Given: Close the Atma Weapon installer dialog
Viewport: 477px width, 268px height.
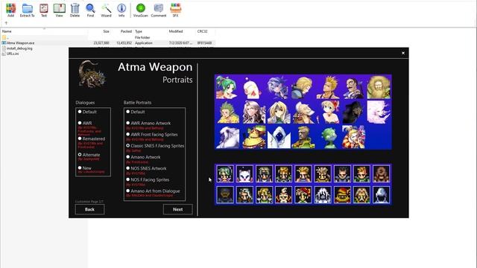Looking at the screenshot, I should pyautogui.click(x=403, y=53).
